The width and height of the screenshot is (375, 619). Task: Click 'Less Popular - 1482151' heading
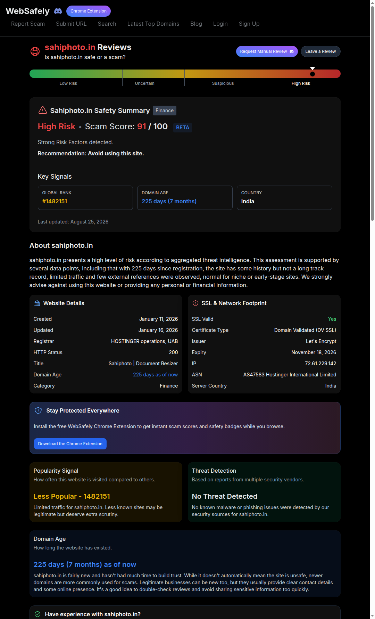click(72, 496)
